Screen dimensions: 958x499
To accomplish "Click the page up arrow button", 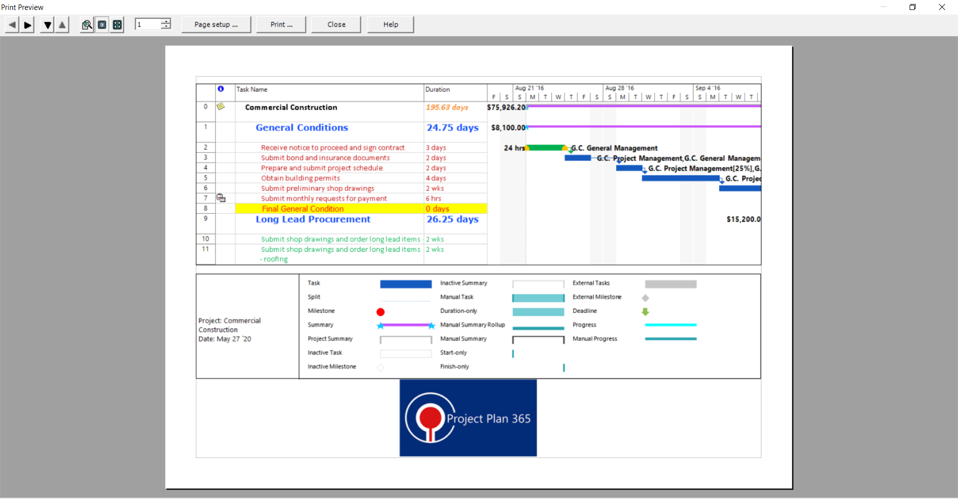I will click(x=62, y=25).
